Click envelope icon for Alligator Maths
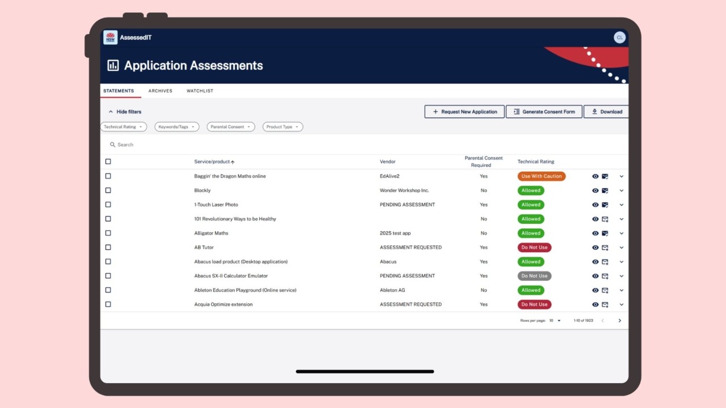The height and width of the screenshot is (408, 726). click(x=605, y=233)
